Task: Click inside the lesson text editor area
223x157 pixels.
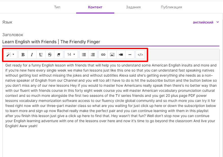Action: [111, 108]
